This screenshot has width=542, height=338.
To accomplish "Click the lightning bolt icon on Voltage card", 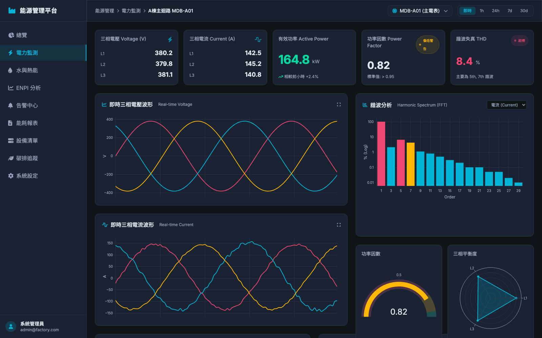I will 170,40.
